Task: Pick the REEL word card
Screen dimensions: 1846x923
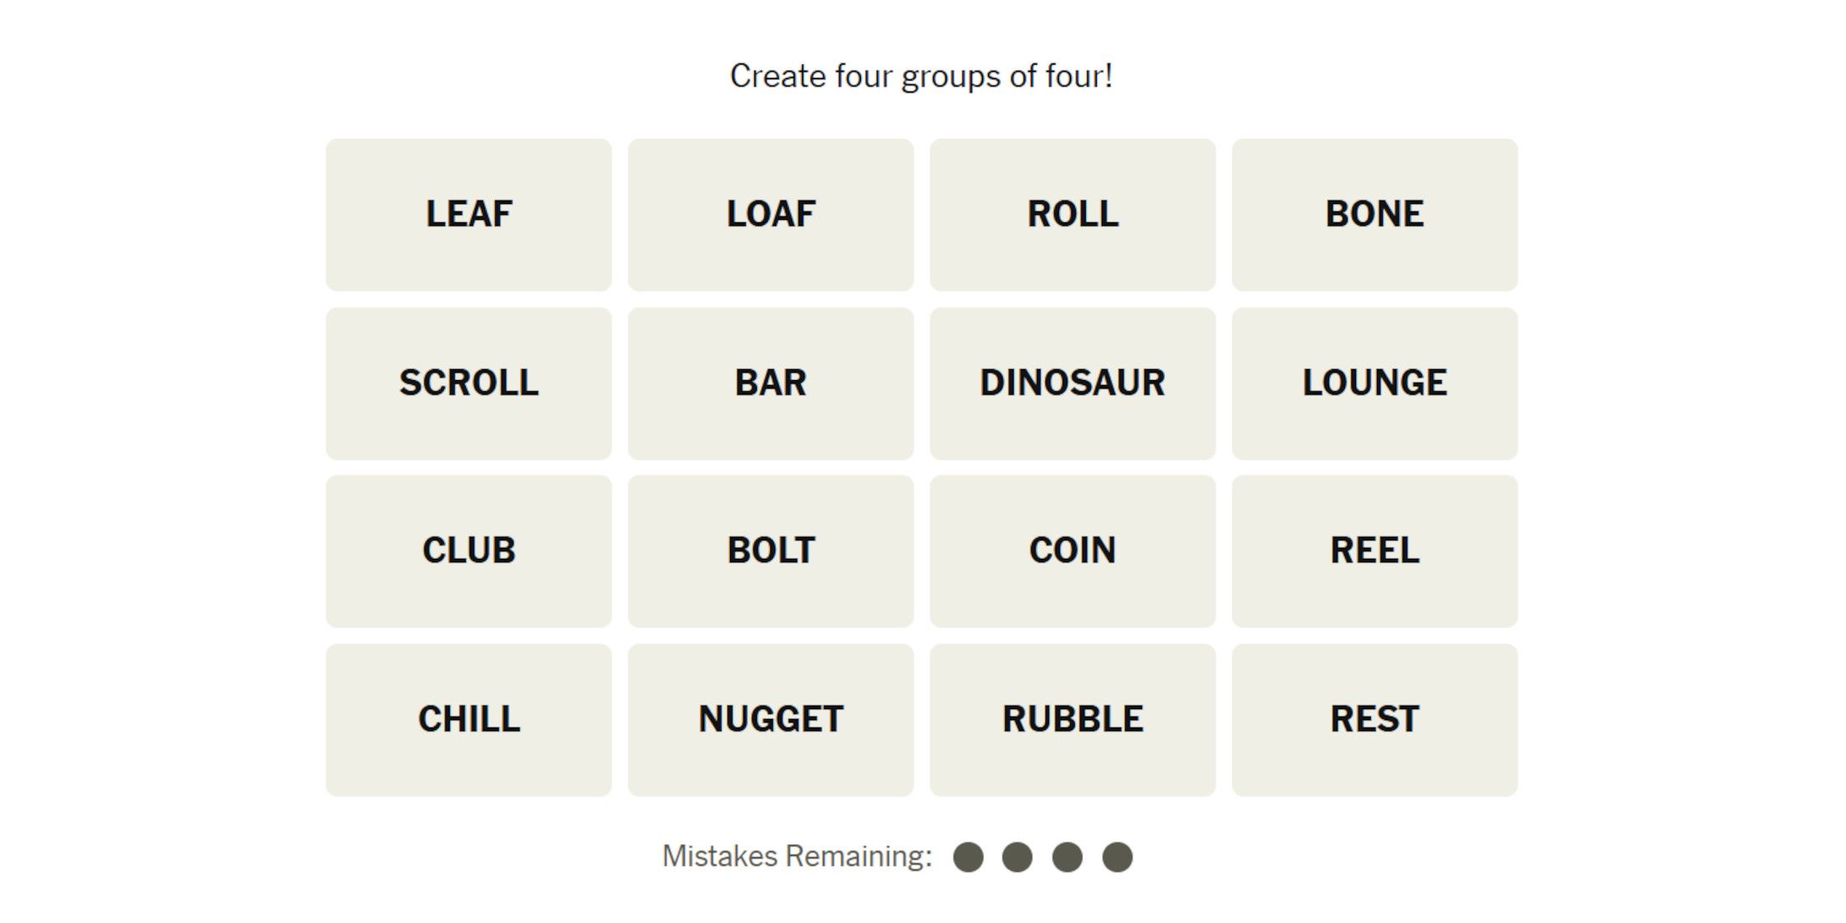Action: (x=1374, y=551)
